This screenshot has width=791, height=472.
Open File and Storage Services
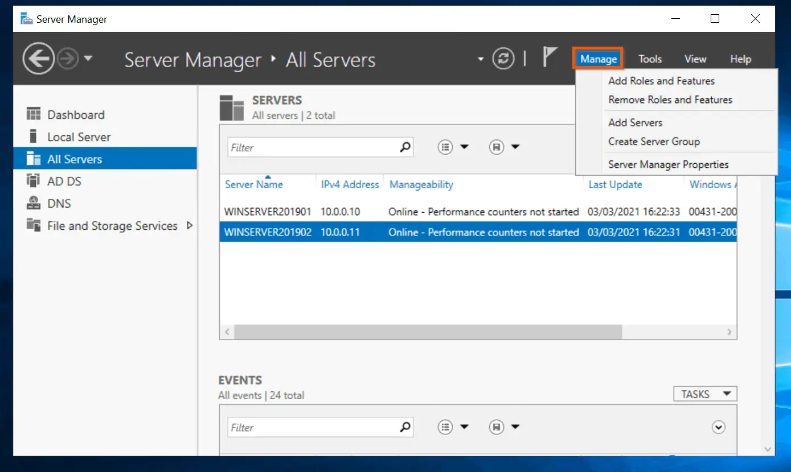(x=112, y=226)
